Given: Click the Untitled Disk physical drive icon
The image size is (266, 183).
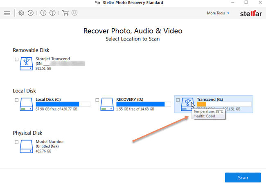Looking at the screenshot, I should pos(26,146).
